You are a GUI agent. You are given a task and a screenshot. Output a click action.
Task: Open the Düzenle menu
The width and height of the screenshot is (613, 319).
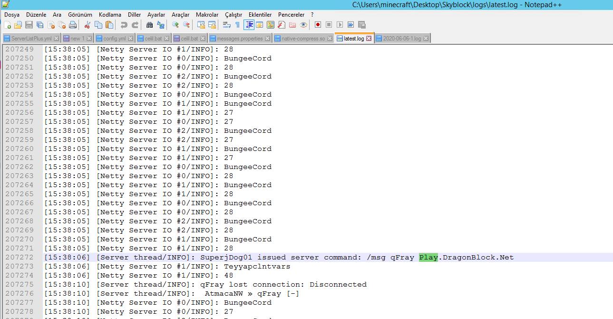(36, 15)
